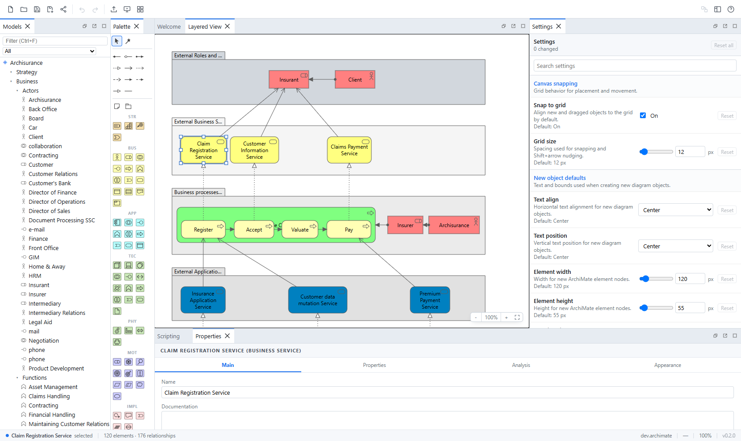
Task: Toggle the panel layout icon at top right
Action: [718, 9]
